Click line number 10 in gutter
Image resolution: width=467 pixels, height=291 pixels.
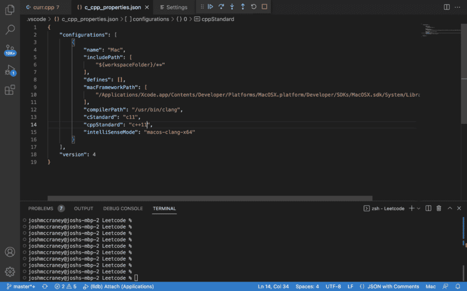tap(34, 95)
